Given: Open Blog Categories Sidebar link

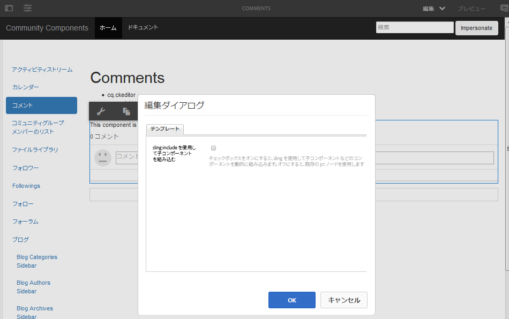Looking at the screenshot, I should tap(37, 261).
